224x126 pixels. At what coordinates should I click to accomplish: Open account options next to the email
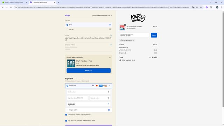(x=112, y=15)
